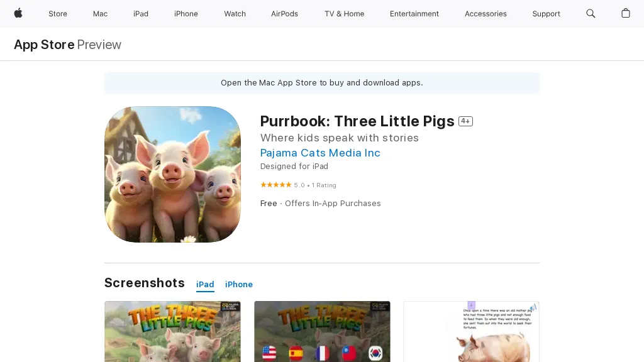Open the Mac menu item
The image size is (644, 362).
pos(100,14)
